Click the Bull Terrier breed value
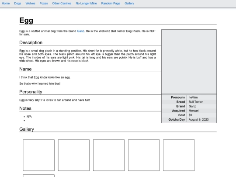The width and height of the screenshot is (236, 177). pyautogui.click(x=196, y=102)
